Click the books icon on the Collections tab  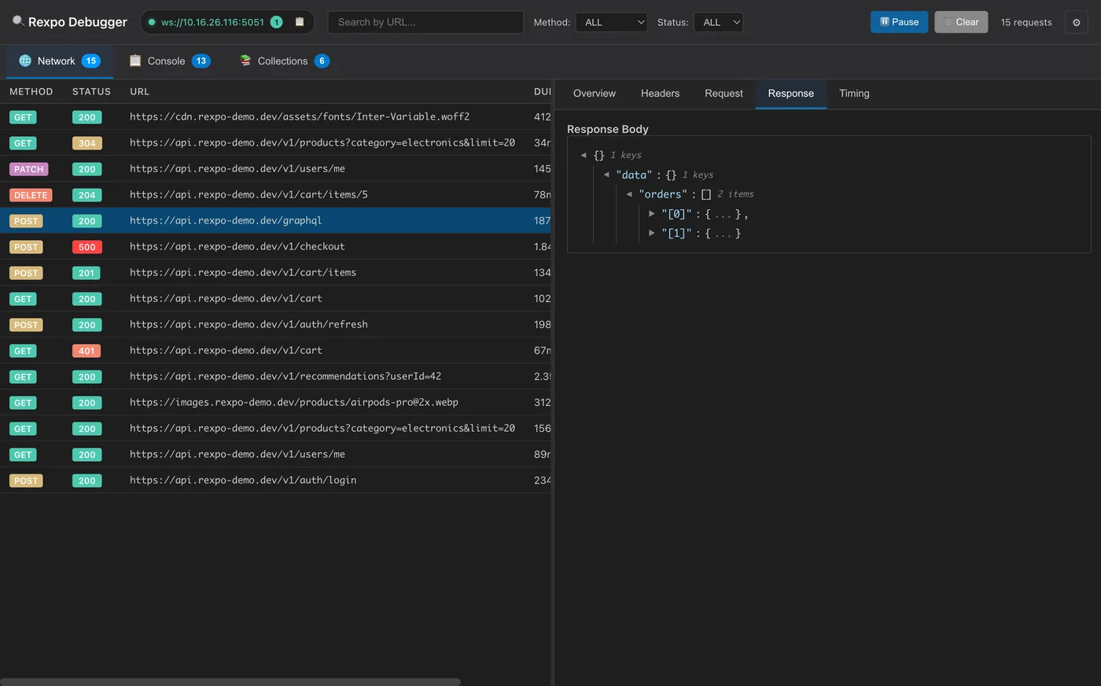coord(245,61)
